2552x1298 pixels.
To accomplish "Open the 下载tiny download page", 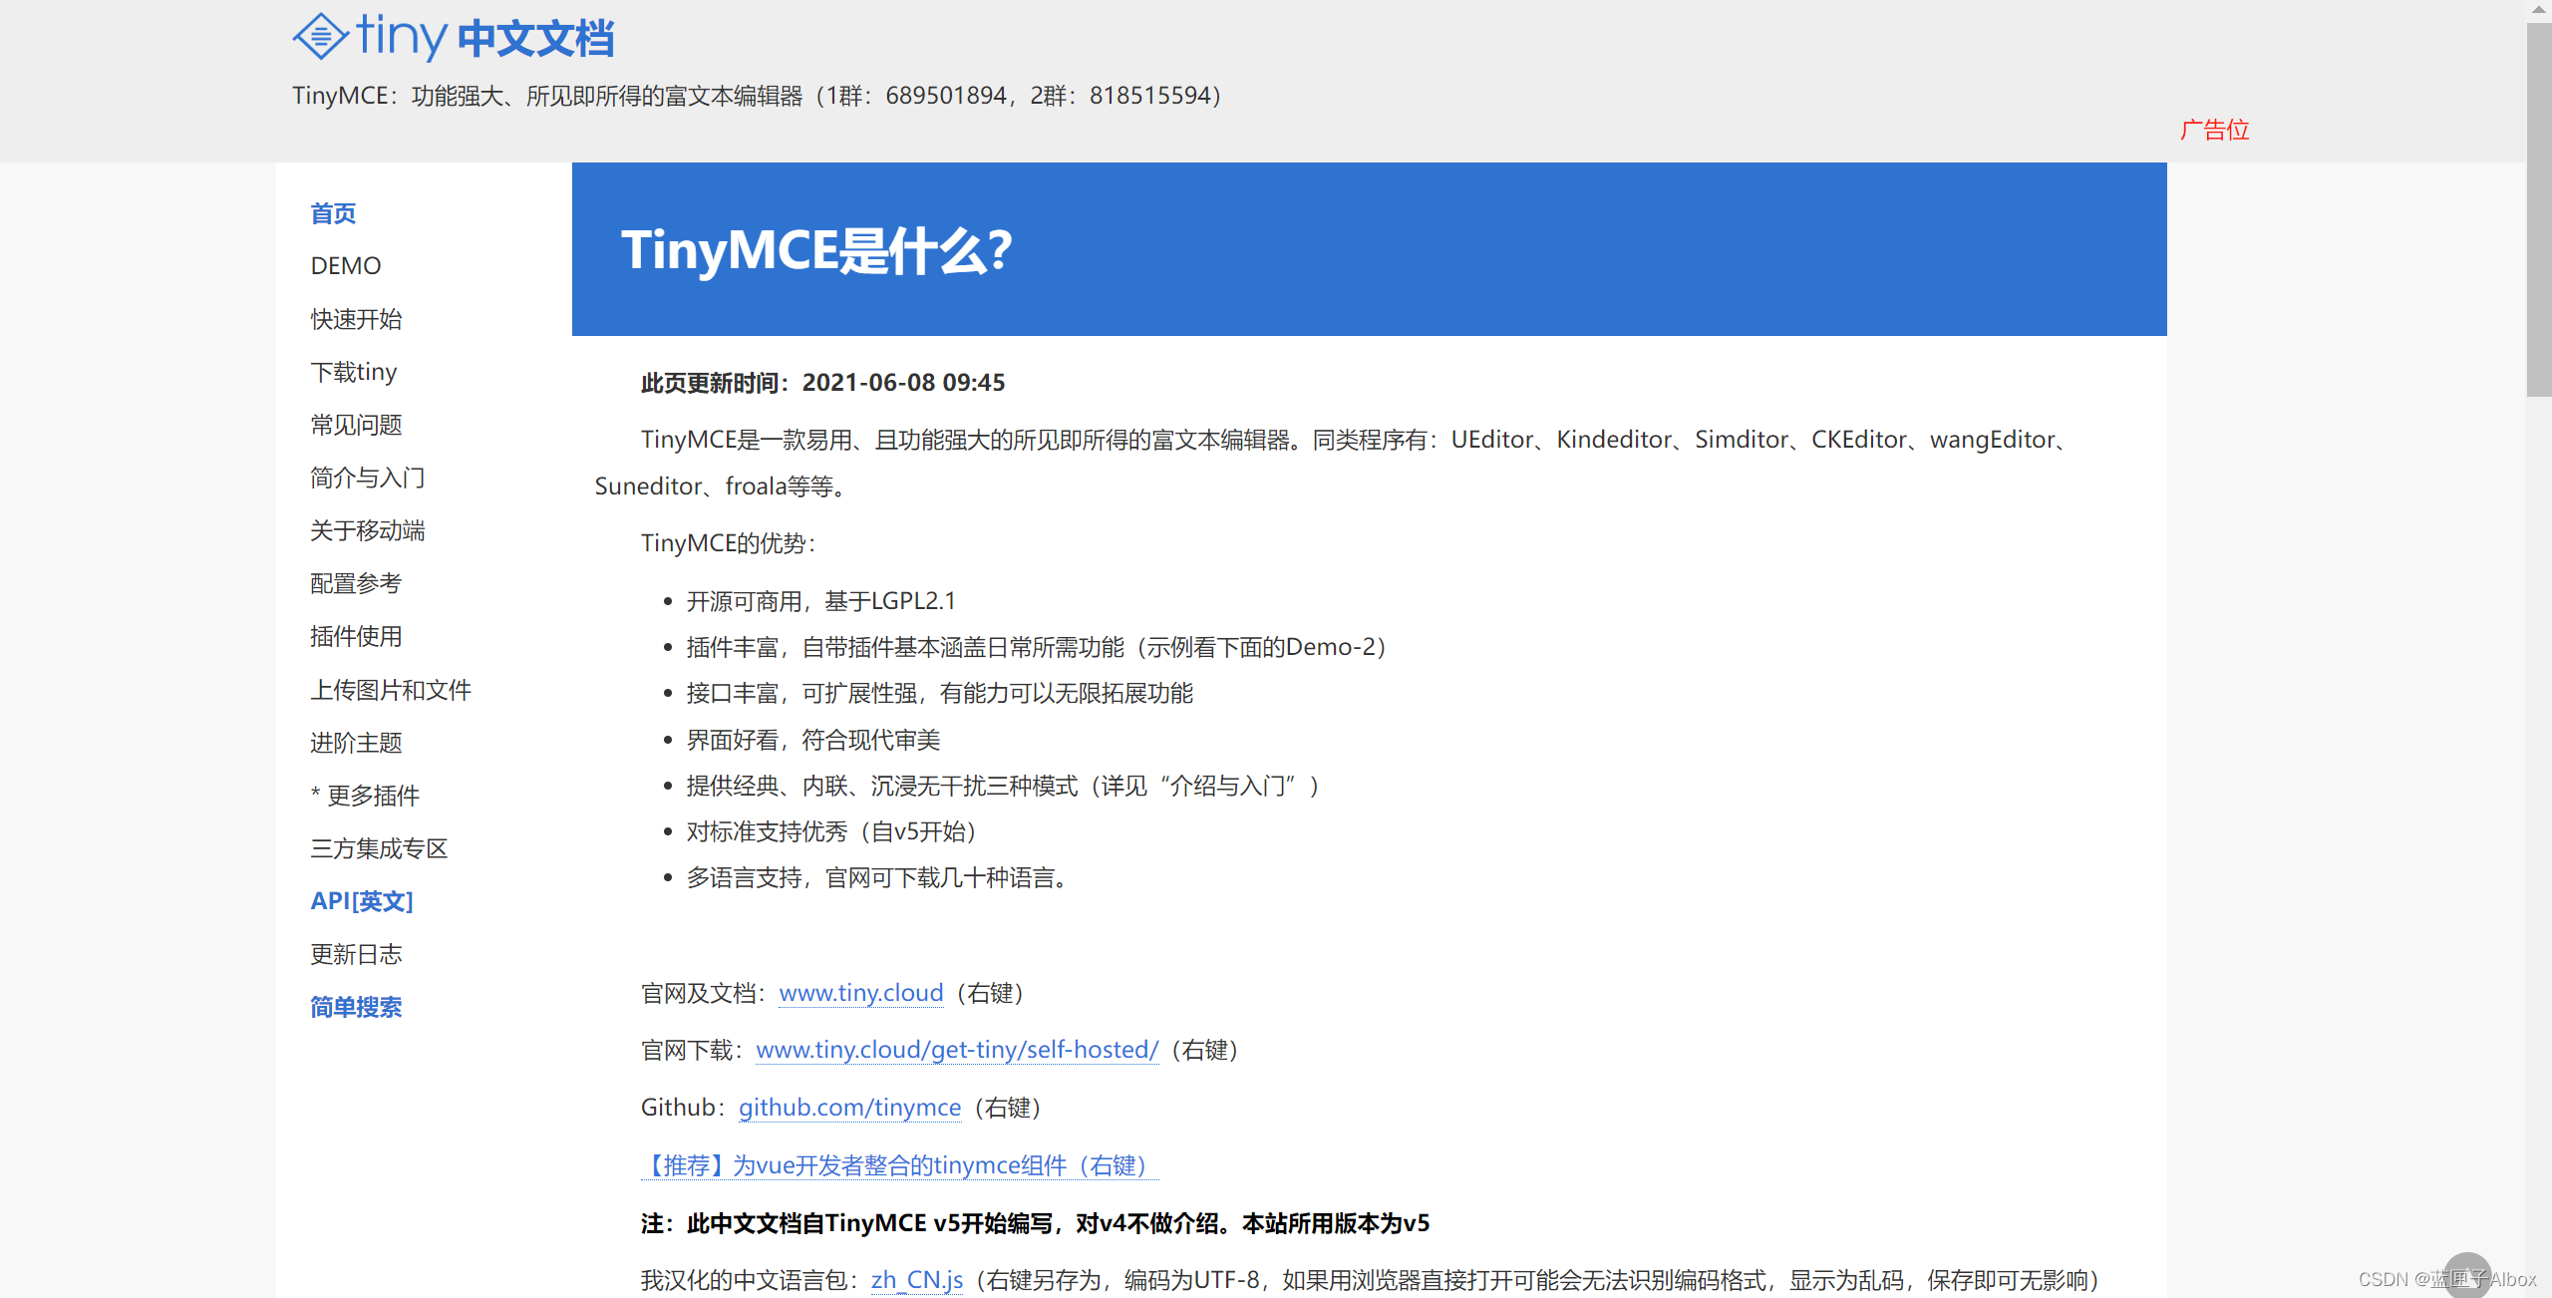I will (x=353, y=372).
